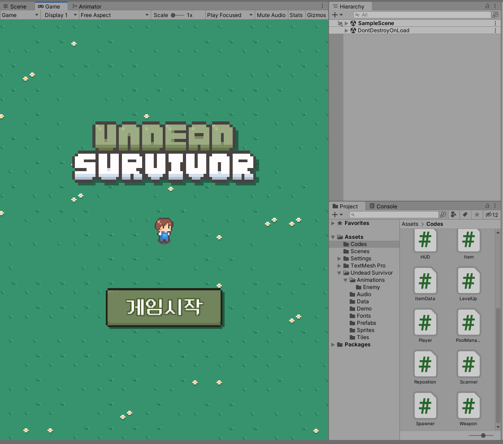Select the LevelUp script icon

click(468, 280)
